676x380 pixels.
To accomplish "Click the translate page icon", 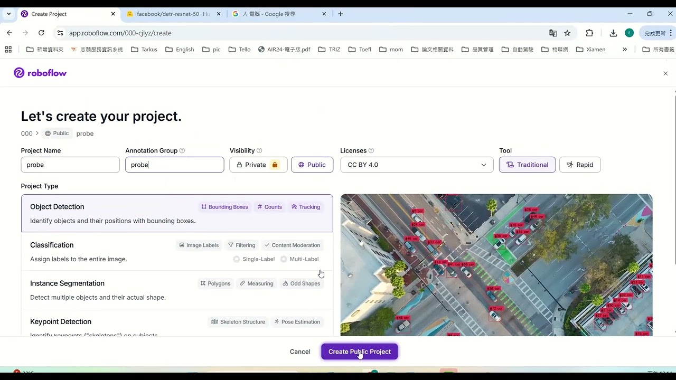I will [x=553, y=33].
